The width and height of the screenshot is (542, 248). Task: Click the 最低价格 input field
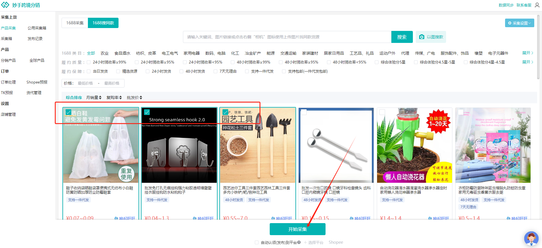[x=85, y=83]
